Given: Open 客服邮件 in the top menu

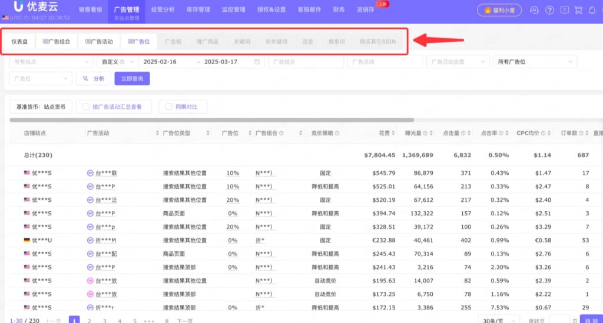Looking at the screenshot, I should coord(309,9).
